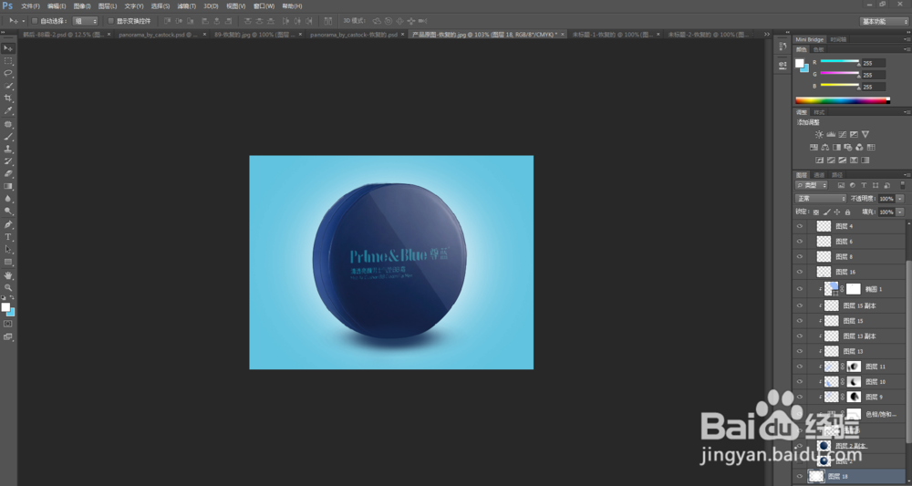The image size is (912, 486).
Task: Select the Crop tool
Action: click(x=8, y=98)
